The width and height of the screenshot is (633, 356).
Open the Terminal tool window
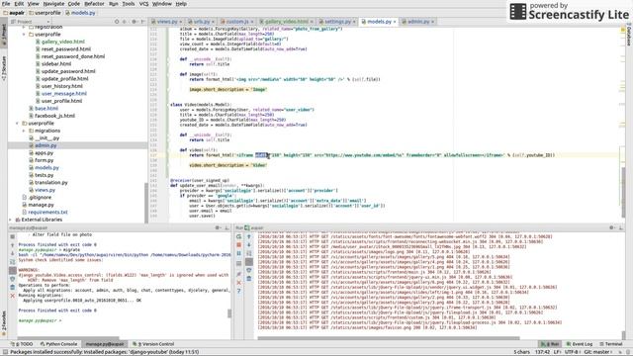tap(611, 344)
